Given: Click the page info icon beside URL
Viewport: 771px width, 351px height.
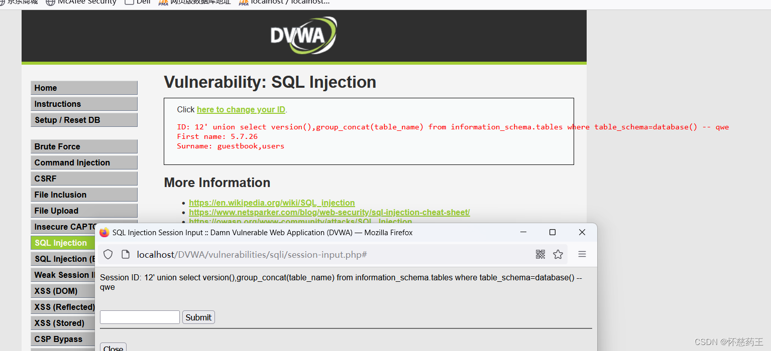Looking at the screenshot, I should click(x=126, y=255).
